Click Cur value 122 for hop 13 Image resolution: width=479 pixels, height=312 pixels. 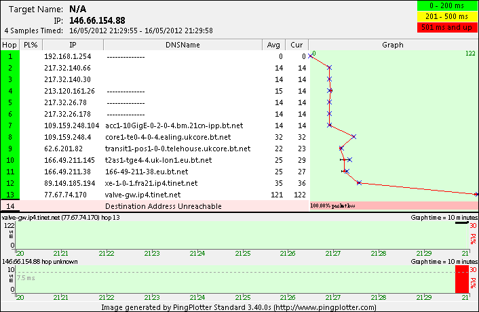(300, 195)
